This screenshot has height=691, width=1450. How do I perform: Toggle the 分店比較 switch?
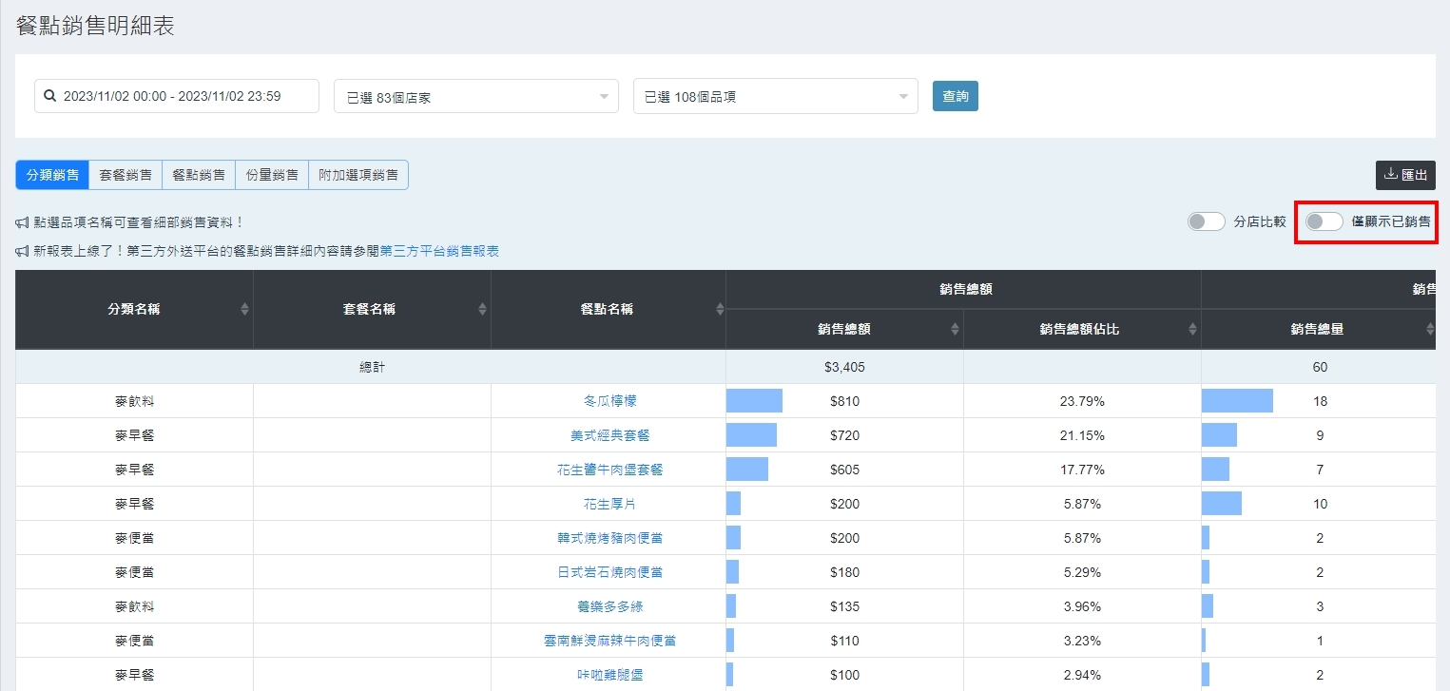coord(1206,221)
